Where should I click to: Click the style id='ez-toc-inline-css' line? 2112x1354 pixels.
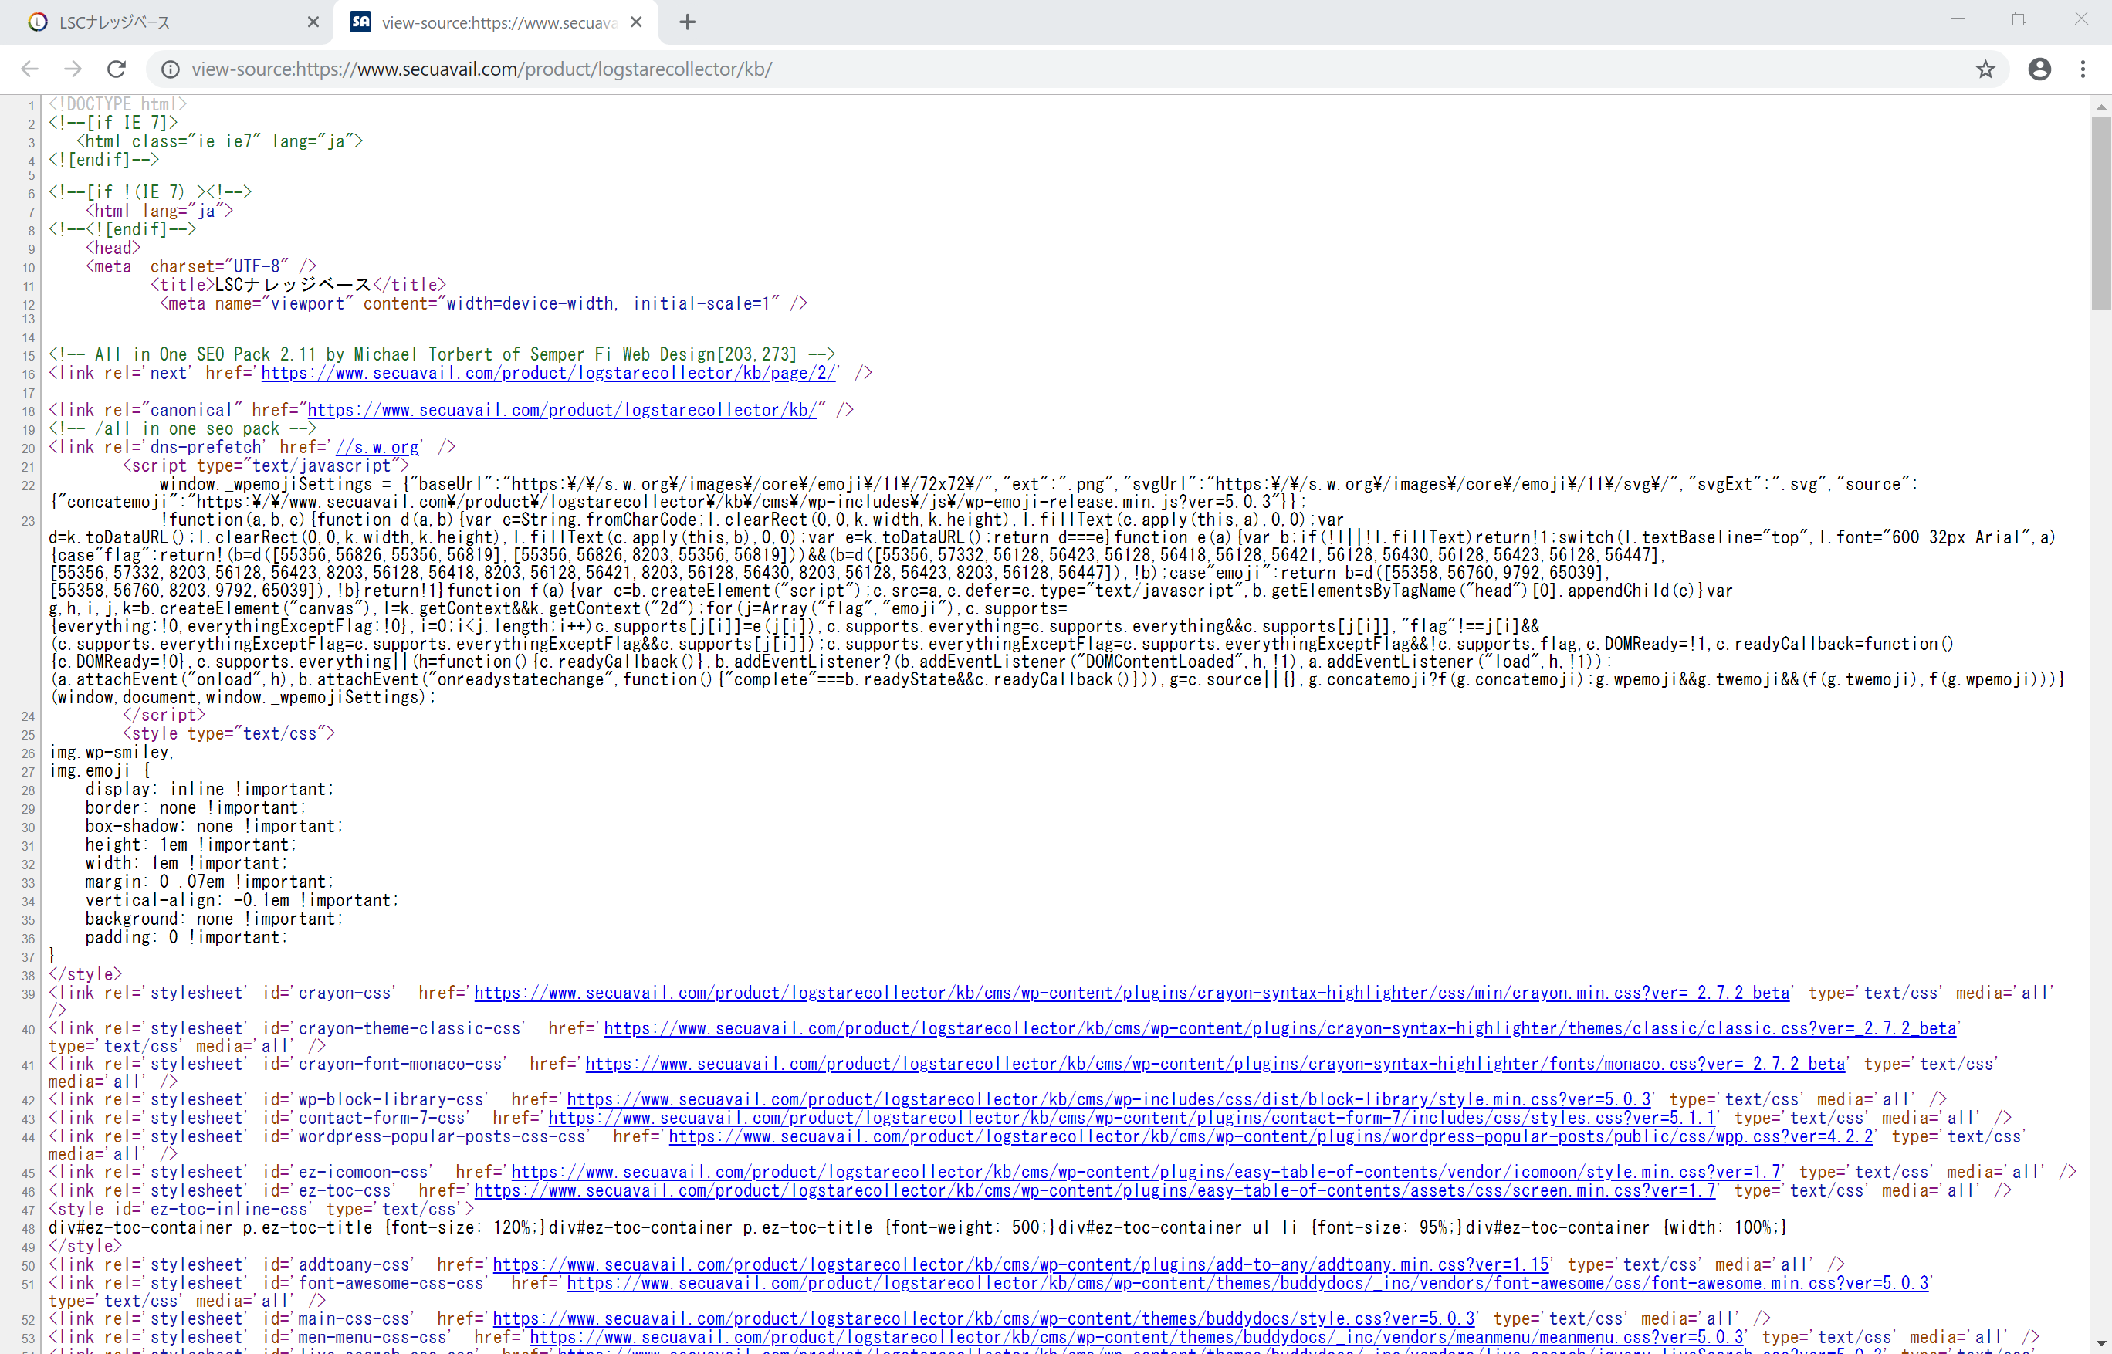(261, 1209)
